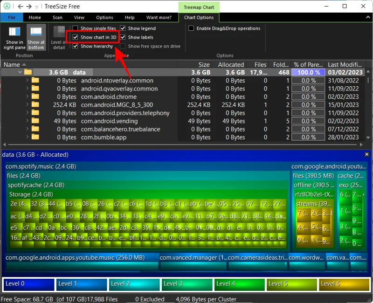Open the Level of detail control
373x303 pixels.
coord(59,38)
